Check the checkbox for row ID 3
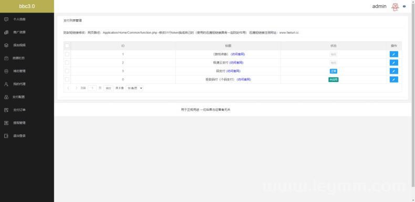Screen dimensions: 415x202 point(67,71)
